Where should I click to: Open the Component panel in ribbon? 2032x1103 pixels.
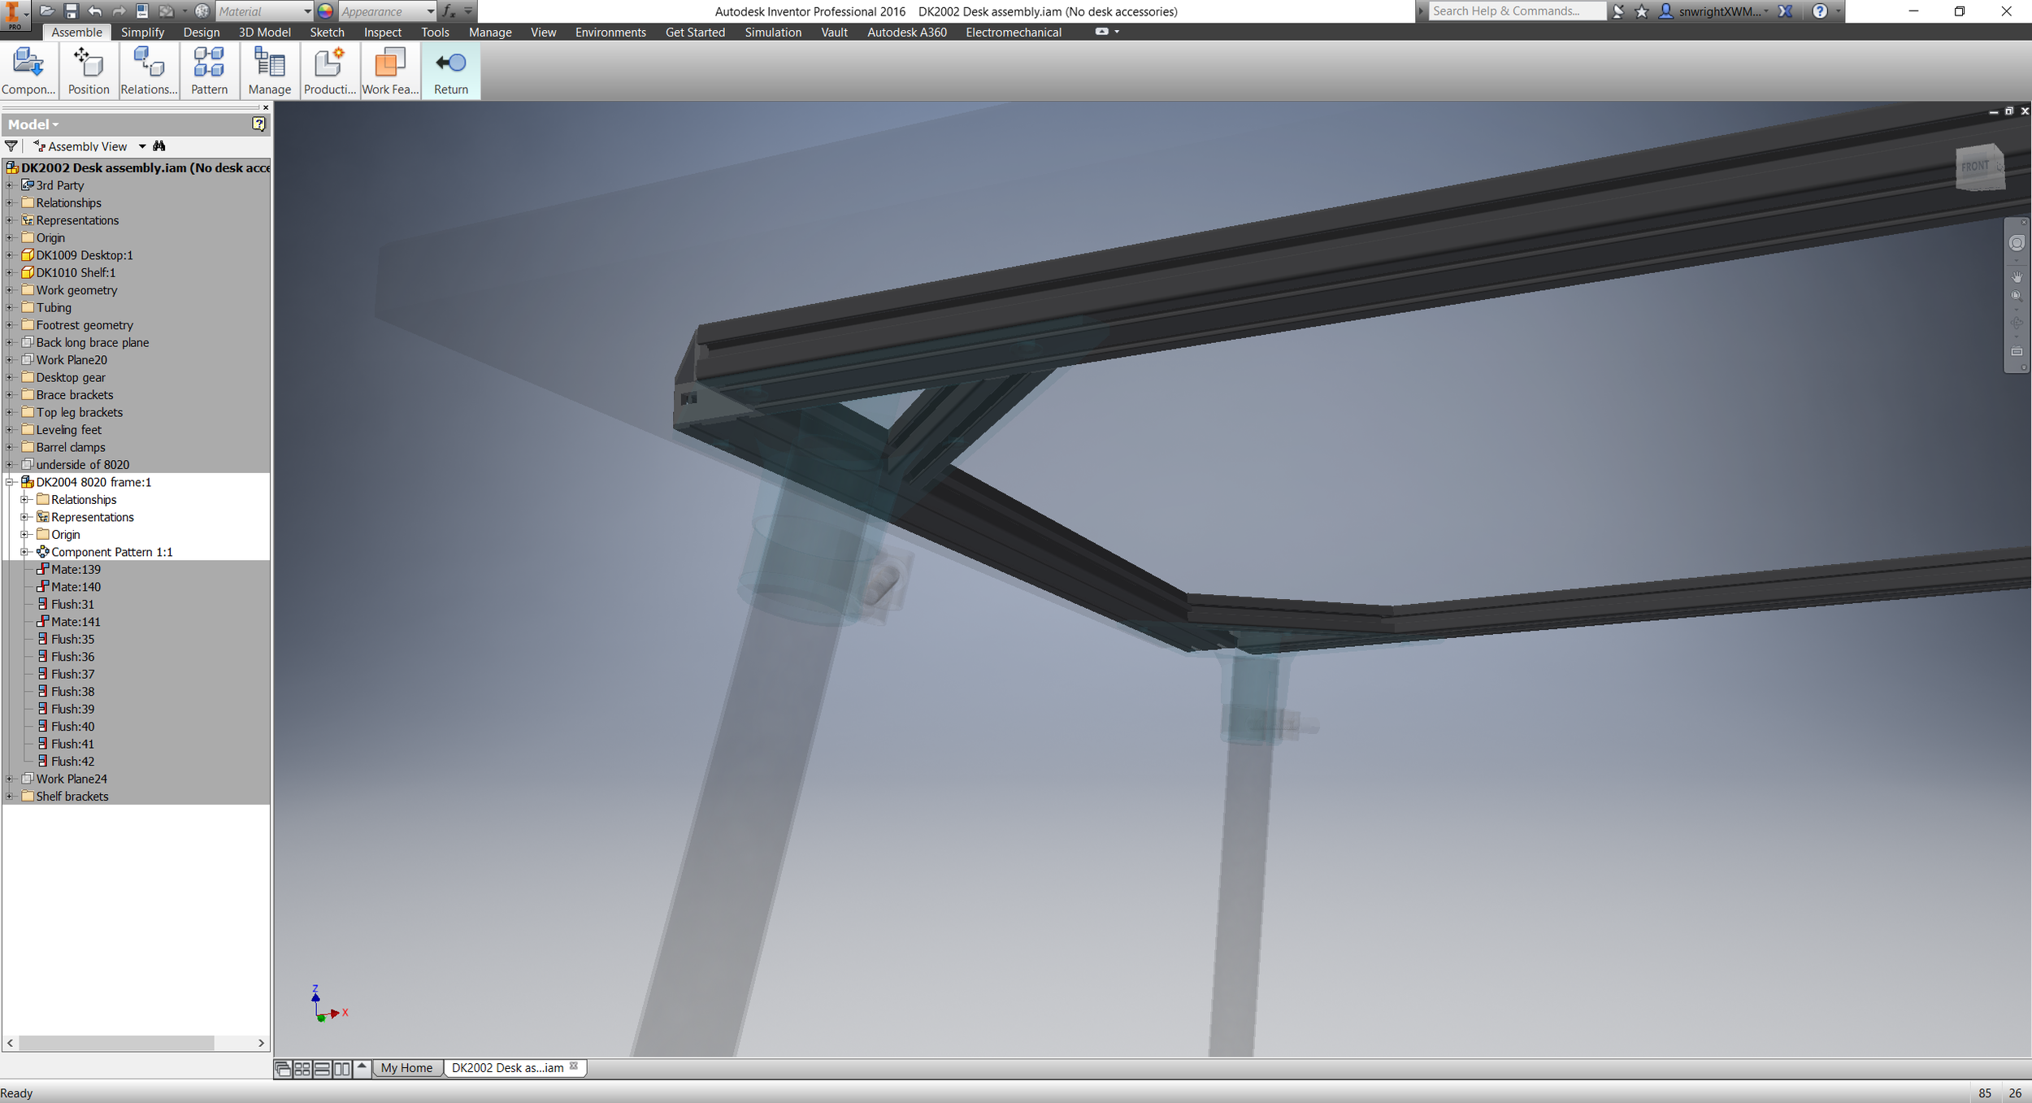coord(28,71)
